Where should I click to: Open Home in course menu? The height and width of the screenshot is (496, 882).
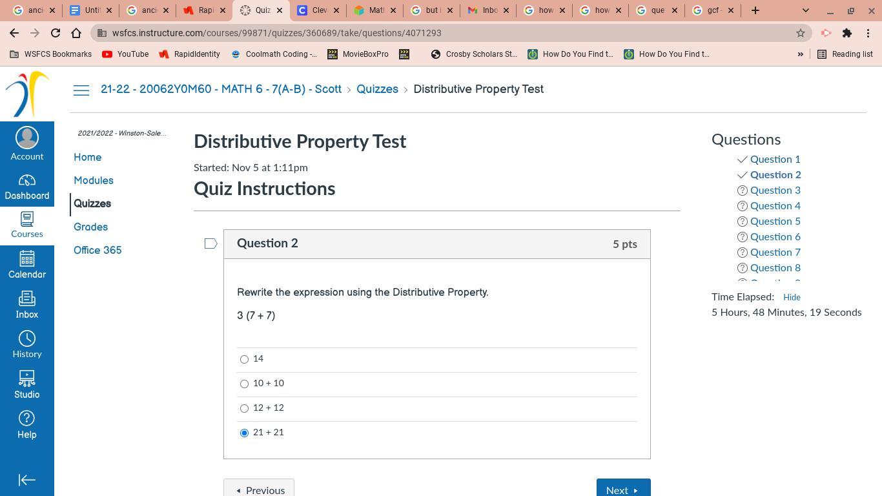87,158
